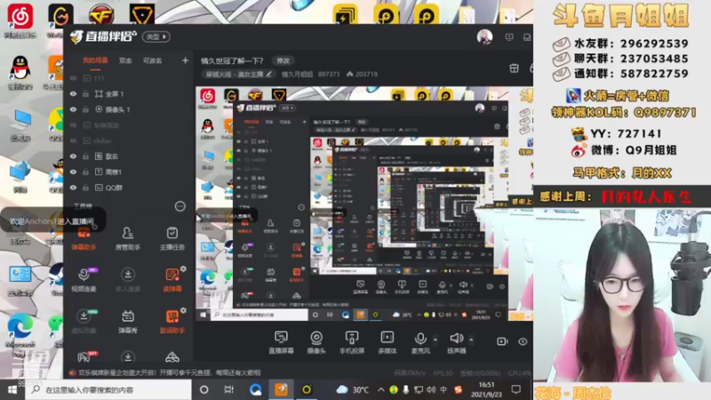Toggle lock on 歌名 layer
The image size is (711, 400).
pyautogui.click(x=85, y=156)
